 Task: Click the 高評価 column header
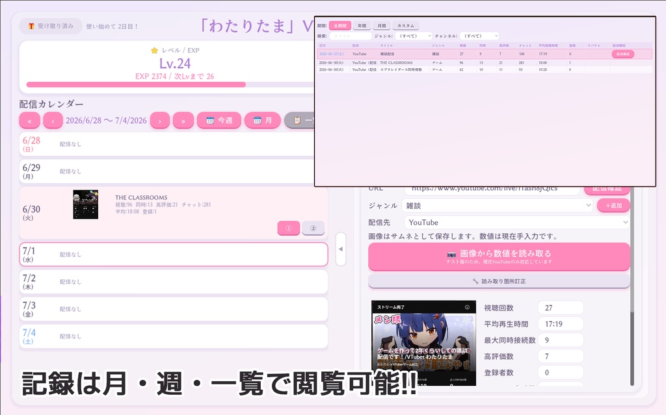pyautogui.click(x=503, y=45)
